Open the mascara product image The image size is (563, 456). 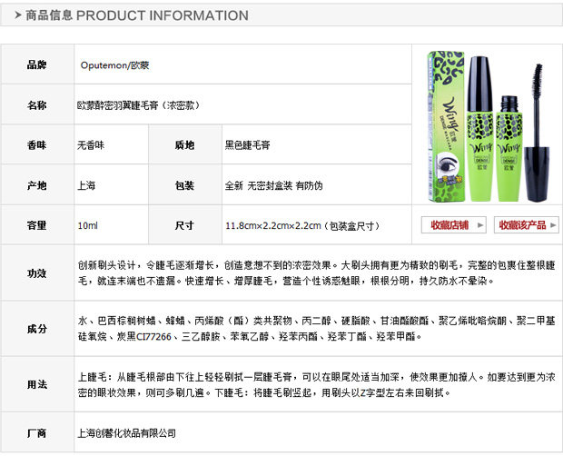489,127
